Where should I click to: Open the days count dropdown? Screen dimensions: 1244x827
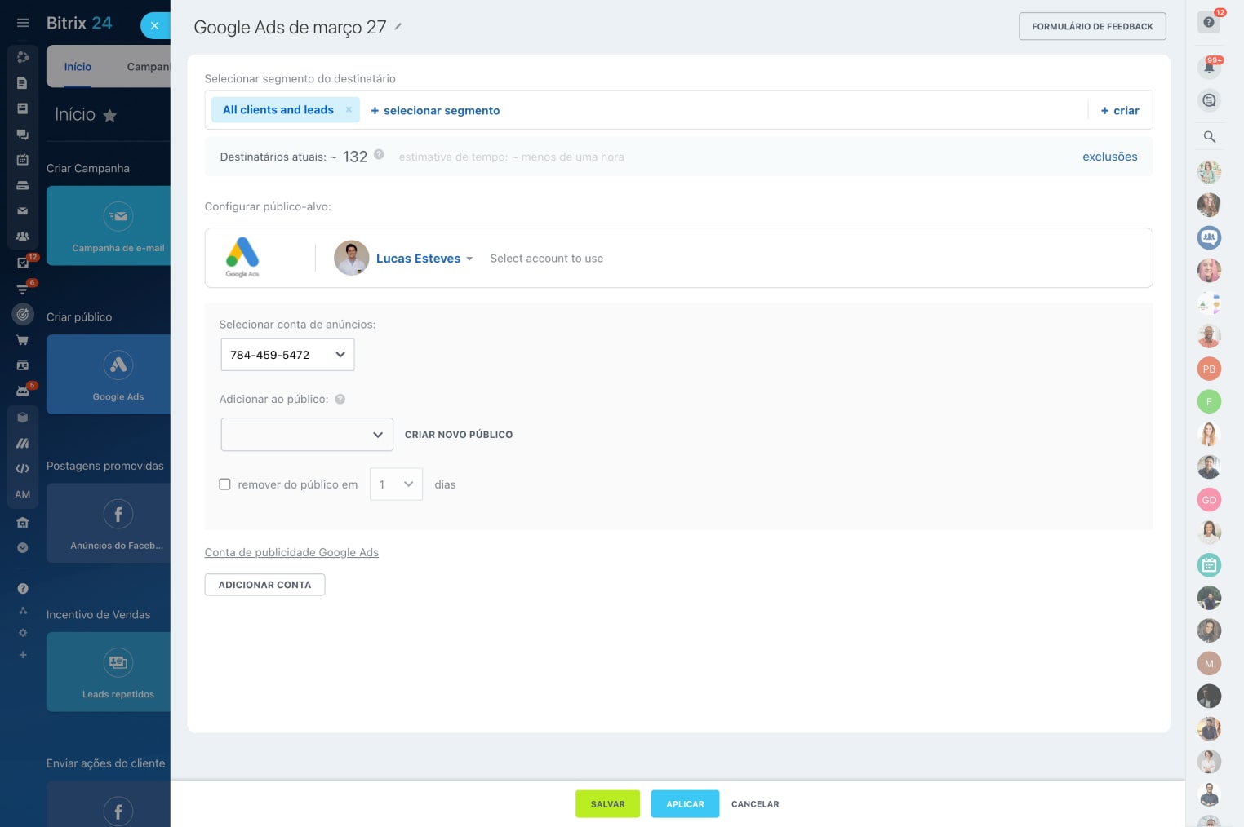tap(396, 484)
